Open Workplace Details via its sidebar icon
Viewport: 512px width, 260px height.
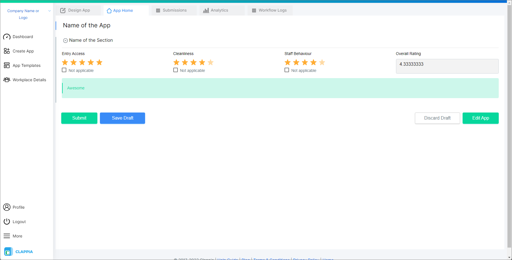pos(7,80)
